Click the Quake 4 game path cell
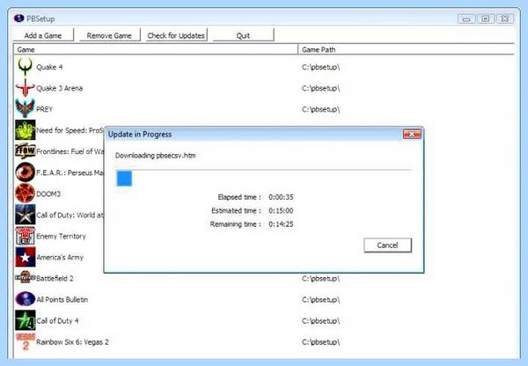Viewport: 528px width, 366px height. coord(320,67)
